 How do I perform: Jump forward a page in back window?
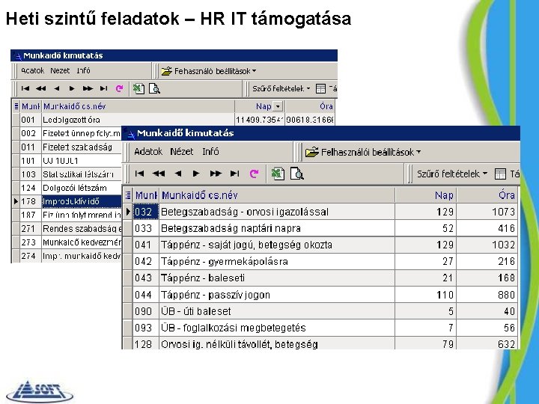click(88, 88)
